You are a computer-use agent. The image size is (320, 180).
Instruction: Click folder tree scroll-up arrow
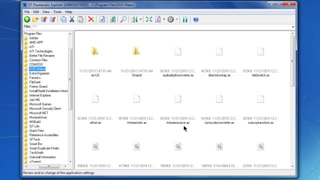pyautogui.click(x=70, y=34)
